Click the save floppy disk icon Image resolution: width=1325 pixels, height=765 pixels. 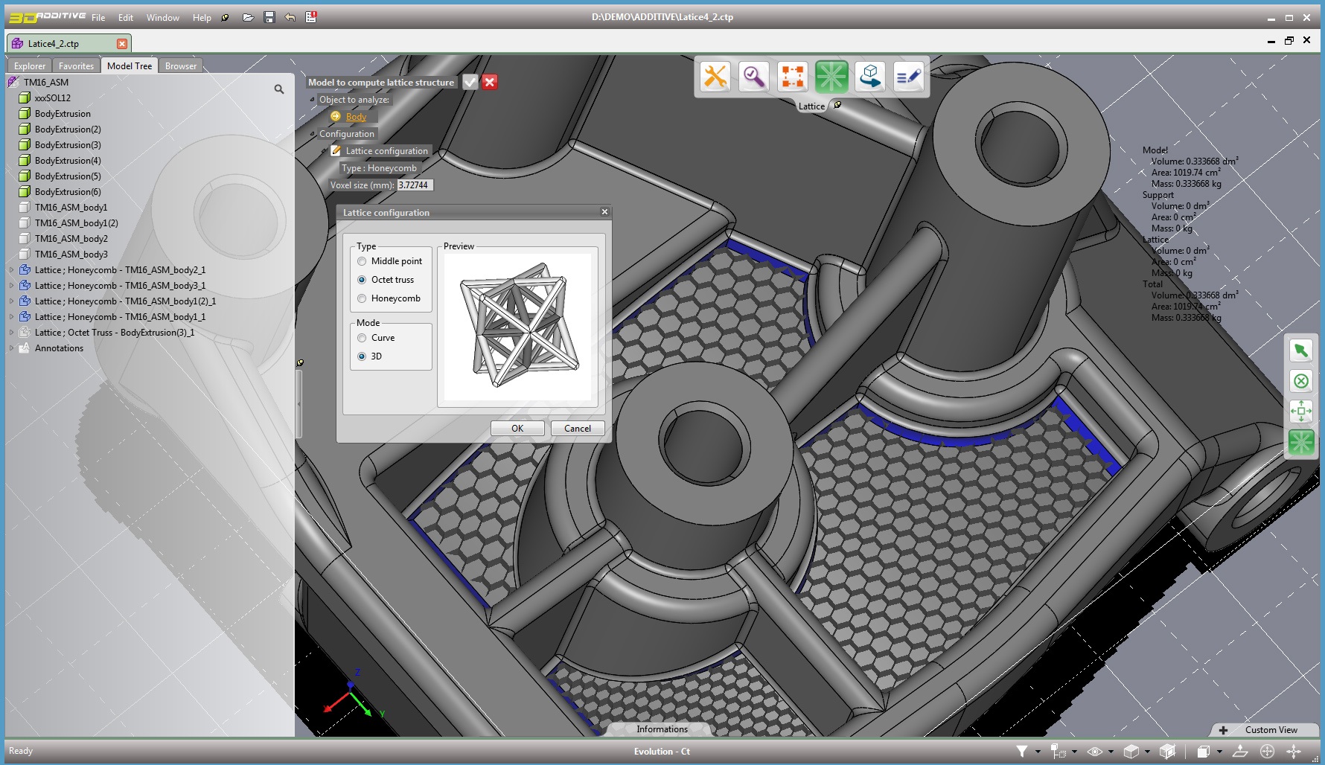point(269,17)
